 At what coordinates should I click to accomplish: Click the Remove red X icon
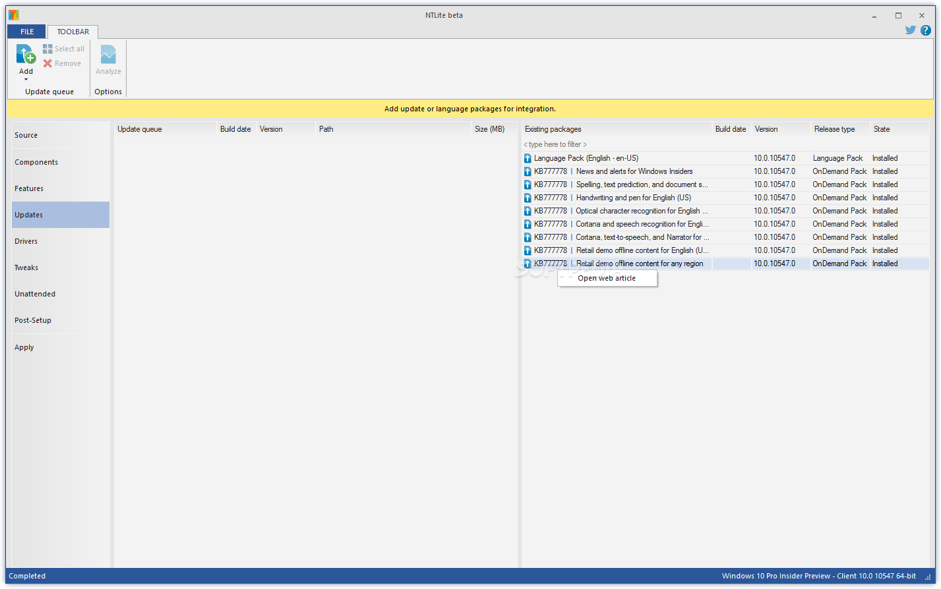pyautogui.click(x=47, y=63)
